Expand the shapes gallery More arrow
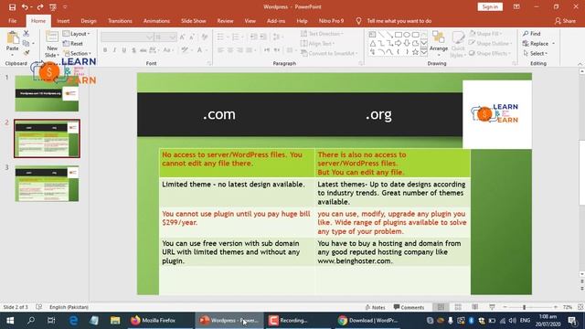Screen dimensions: 585x329 pos(424,52)
